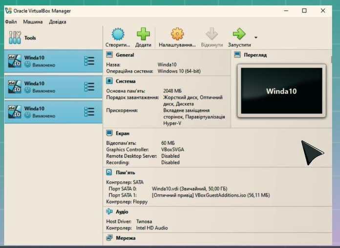
Task: Click the Host Driver 'Типова' value
Action: tap(144, 221)
